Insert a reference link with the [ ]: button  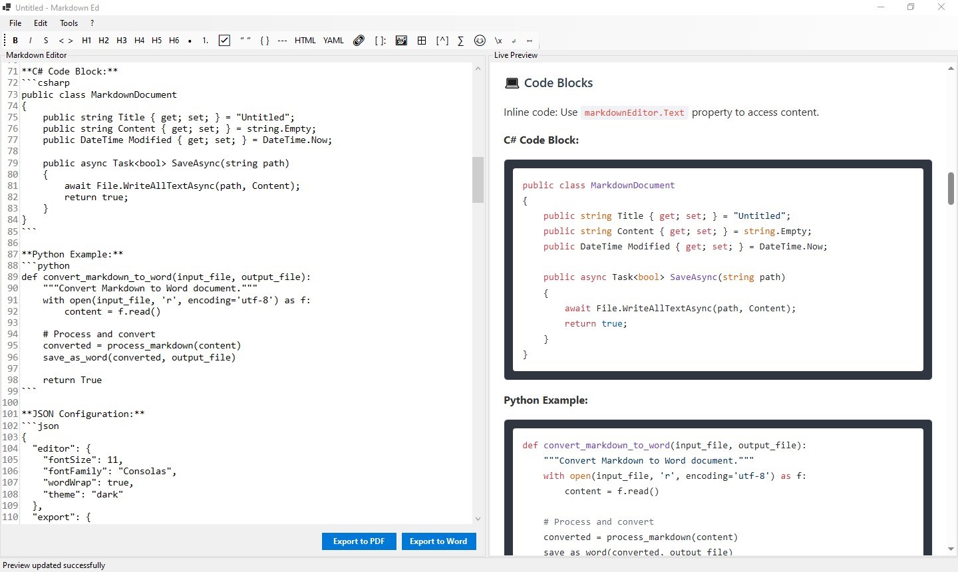pyautogui.click(x=380, y=41)
